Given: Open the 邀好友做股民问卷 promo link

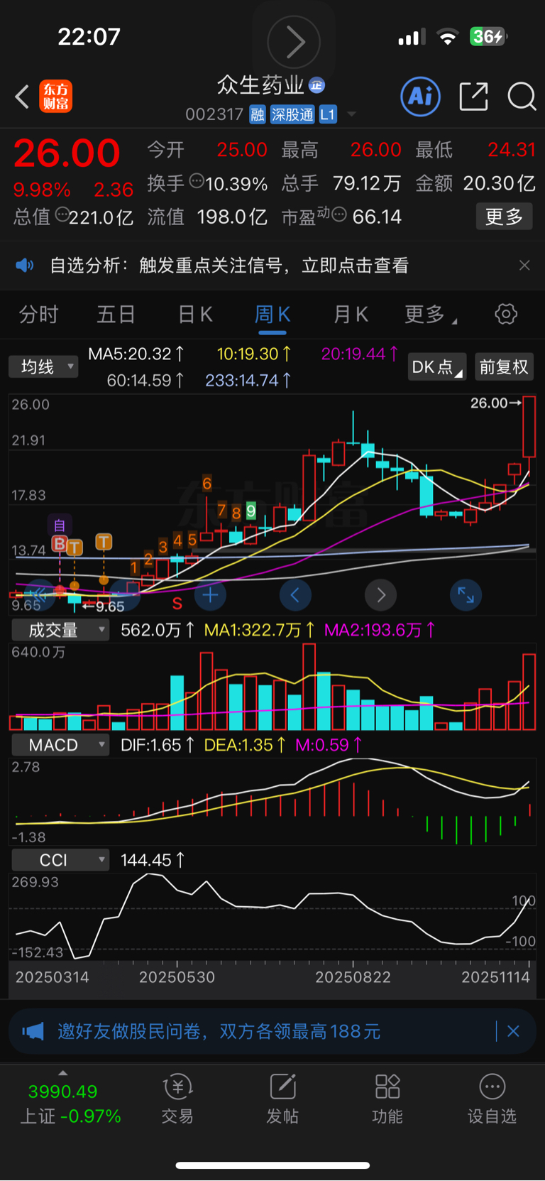Looking at the screenshot, I should click(x=219, y=1031).
